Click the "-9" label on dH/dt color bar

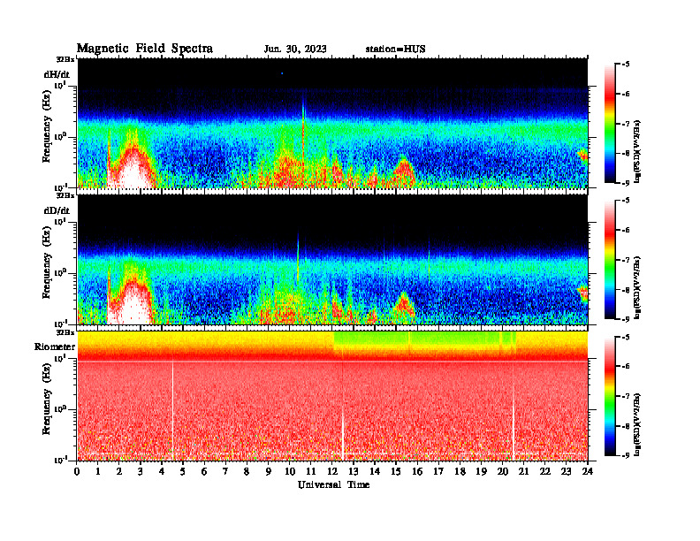point(626,183)
